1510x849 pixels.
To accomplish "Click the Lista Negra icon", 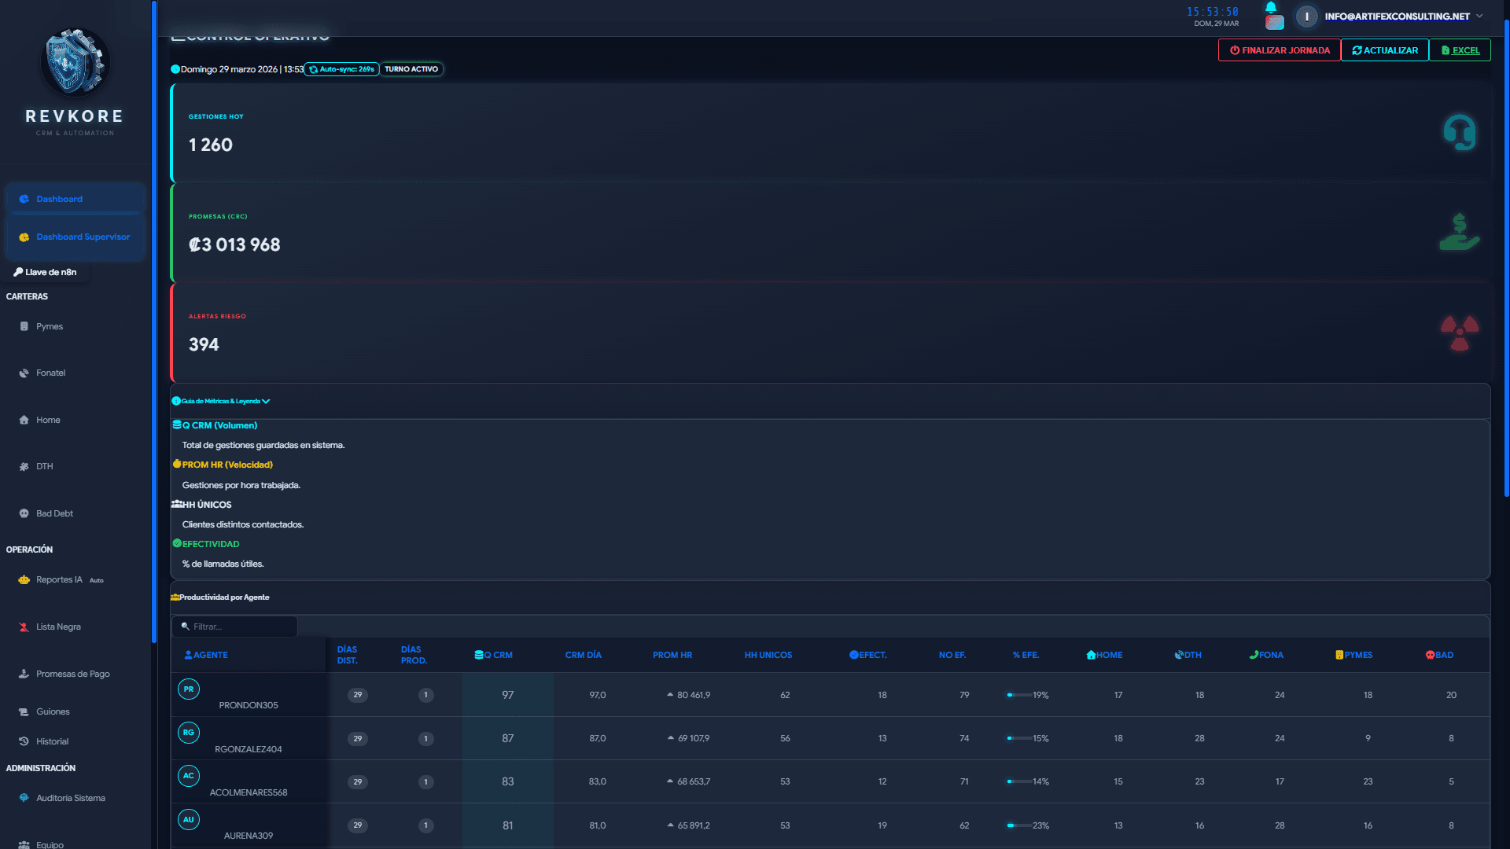I will [24, 627].
